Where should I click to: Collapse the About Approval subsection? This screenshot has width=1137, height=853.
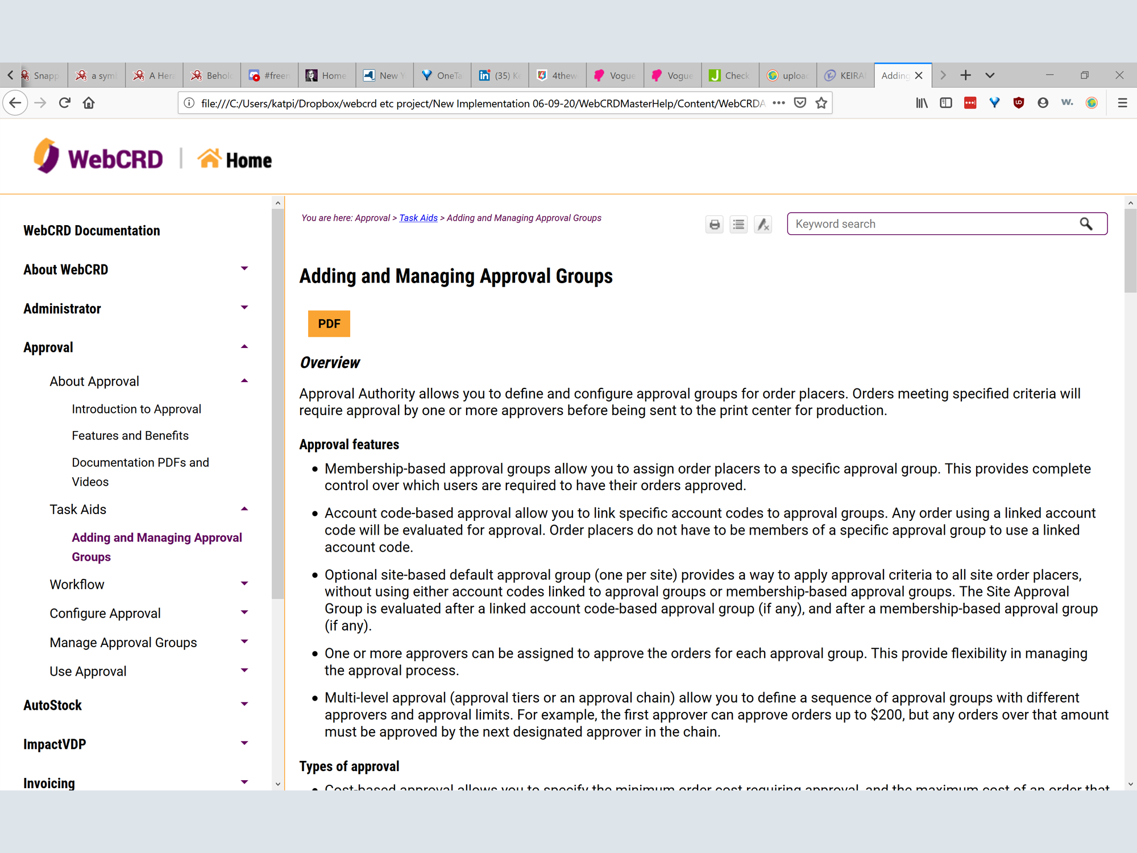(244, 381)
